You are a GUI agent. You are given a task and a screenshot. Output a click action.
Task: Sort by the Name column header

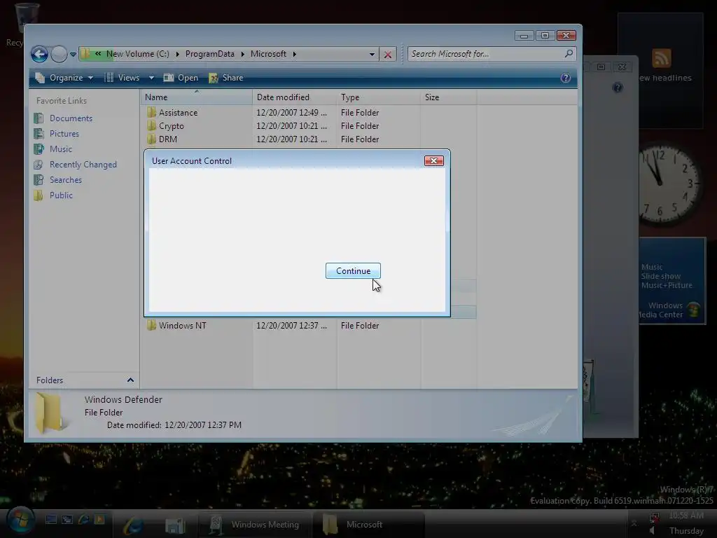(x=196, y=97)
